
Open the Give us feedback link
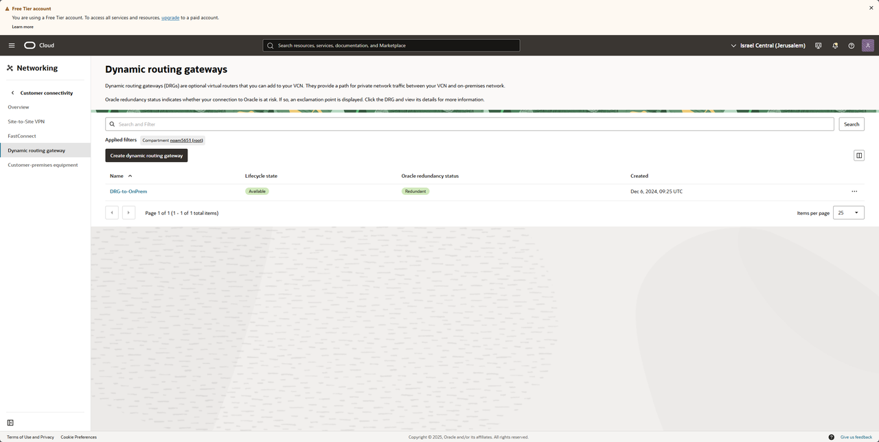(x=856, y=437)
